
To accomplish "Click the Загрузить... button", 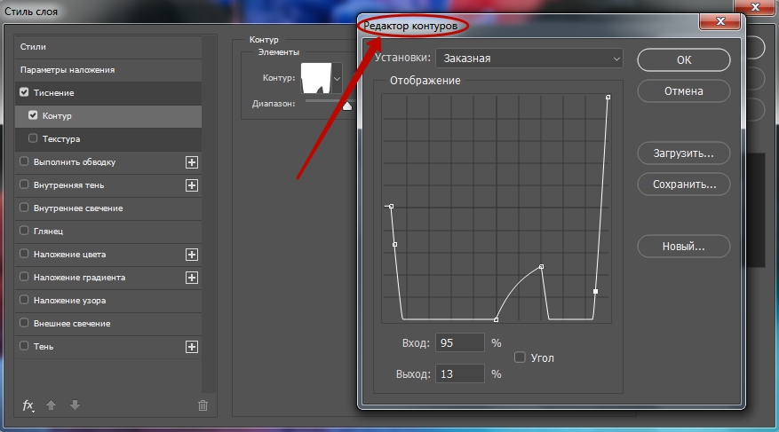I will point(684,153).
